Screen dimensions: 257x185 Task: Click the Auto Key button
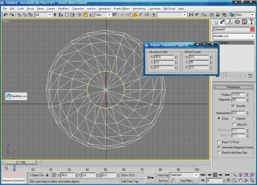tap(163, 175)
